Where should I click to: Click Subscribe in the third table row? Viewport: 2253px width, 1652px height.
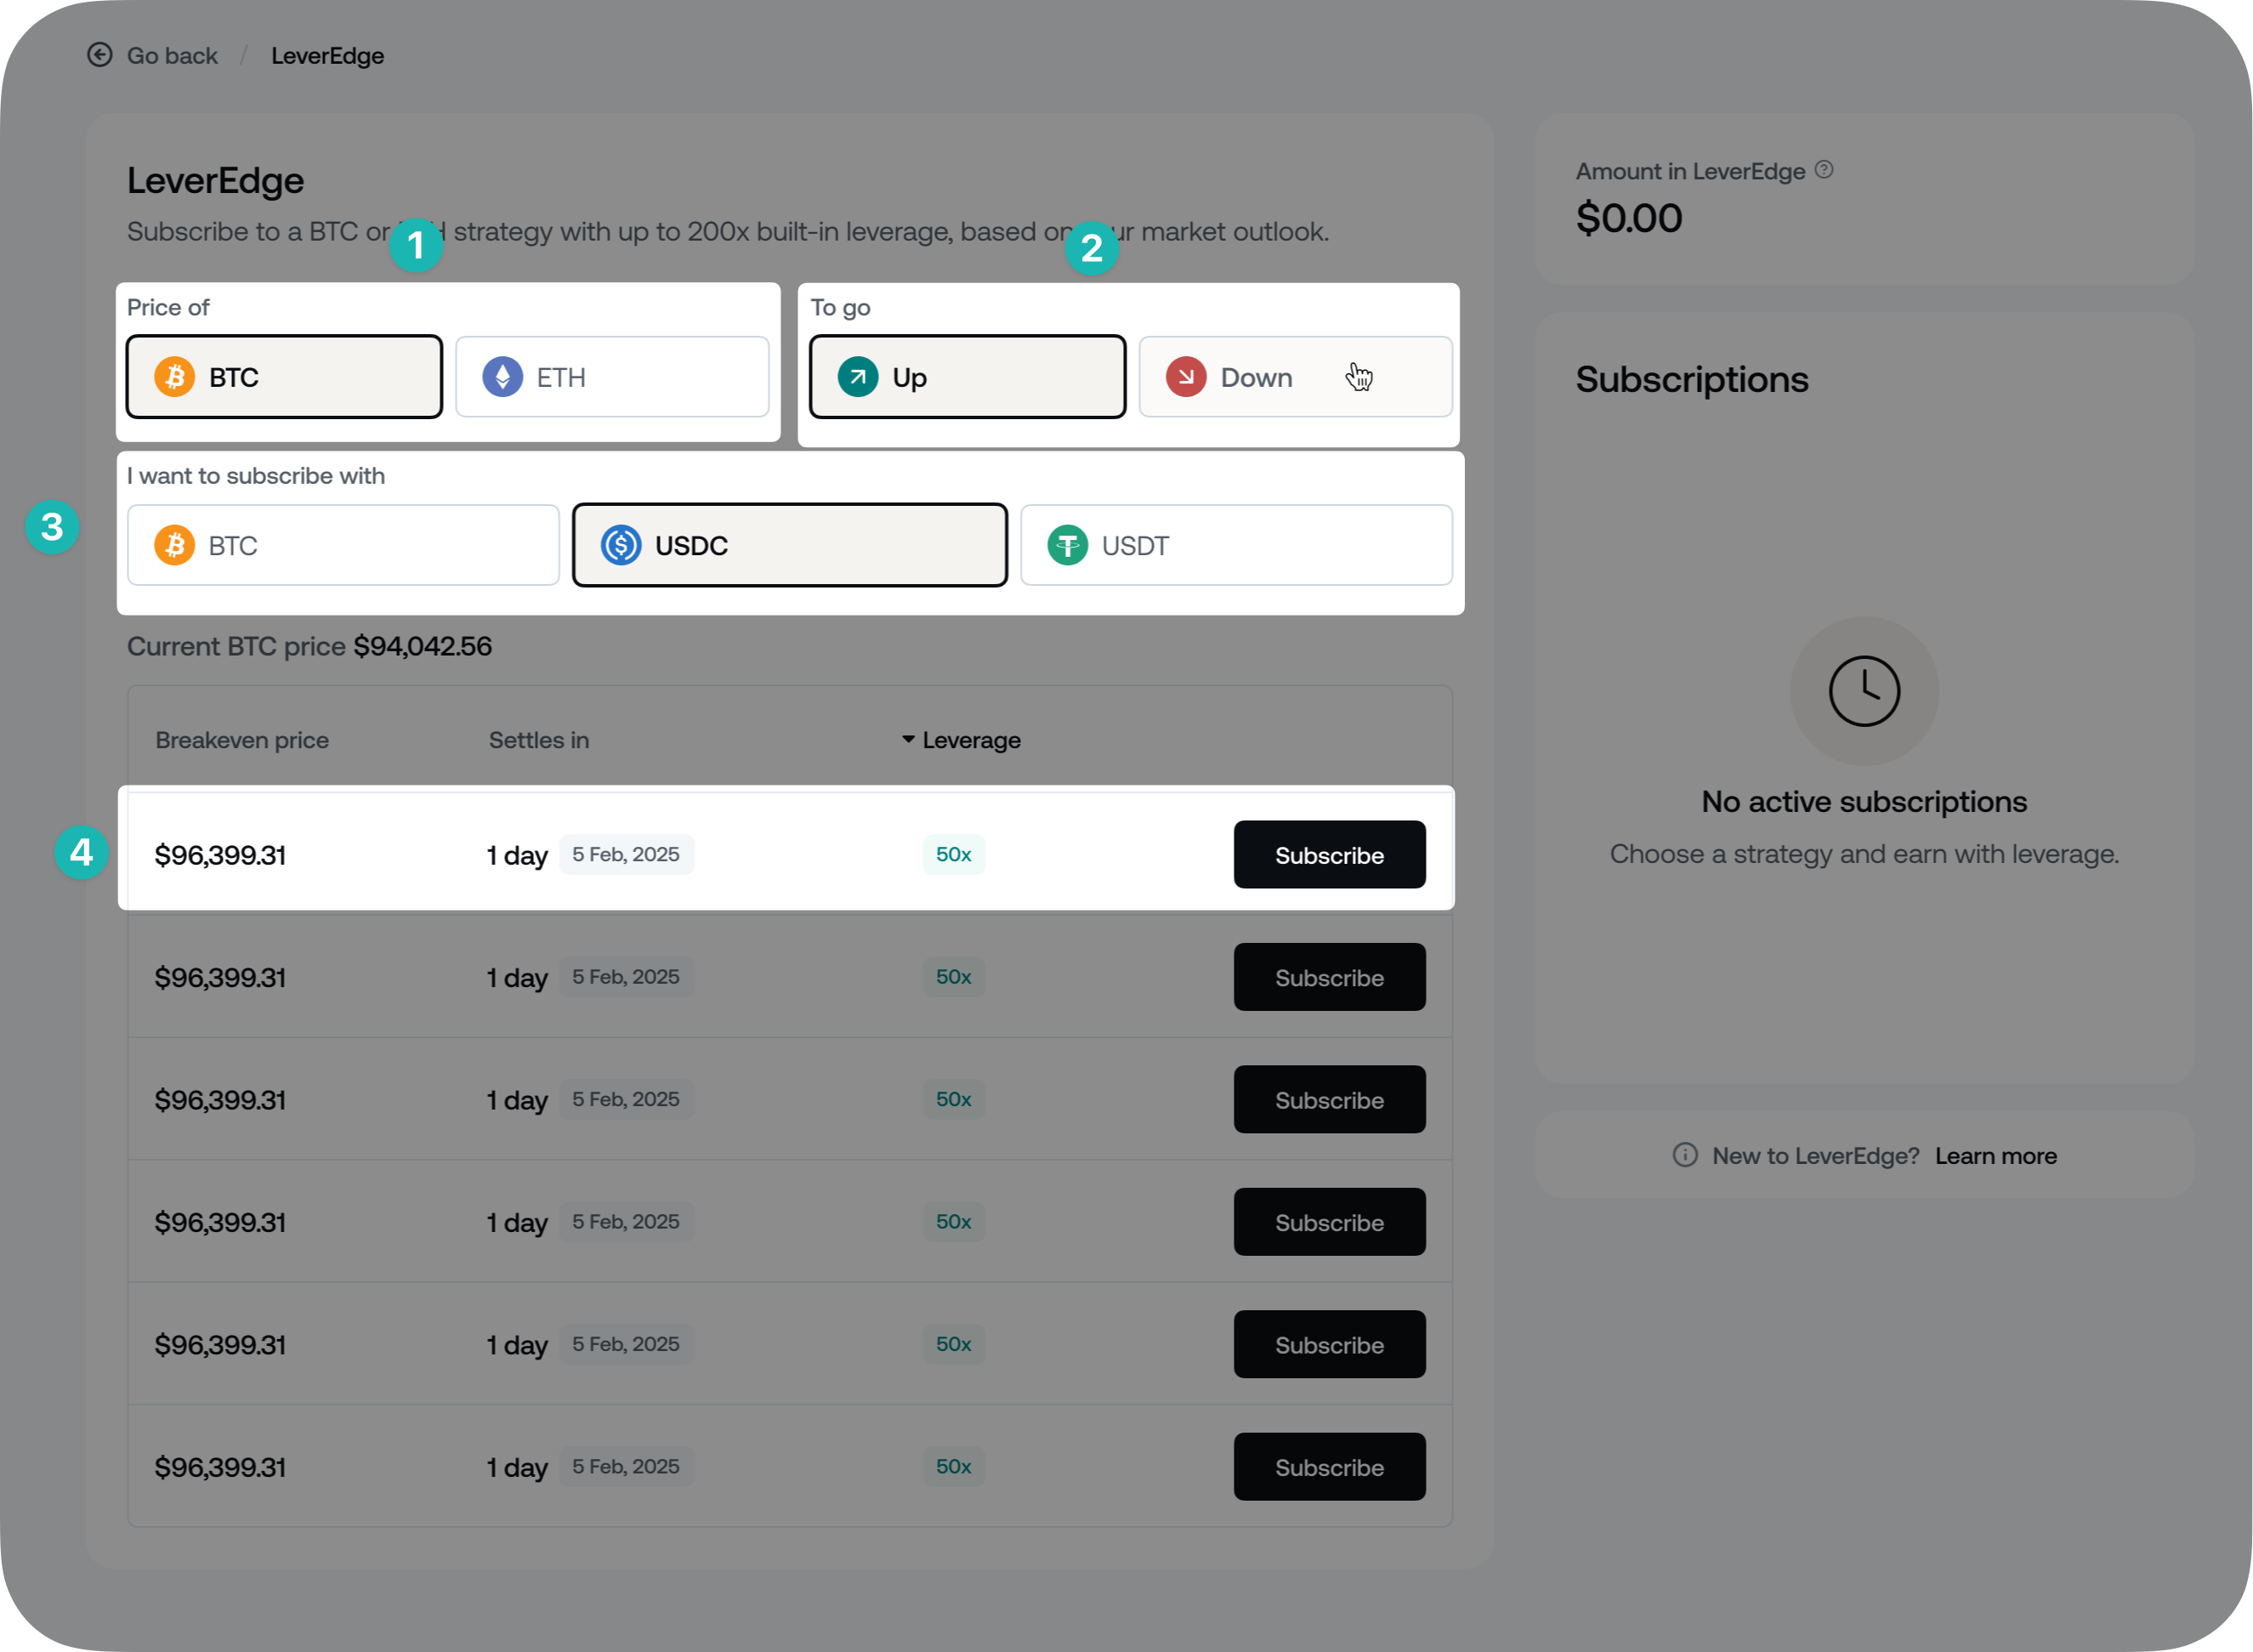[1329, 1100]
